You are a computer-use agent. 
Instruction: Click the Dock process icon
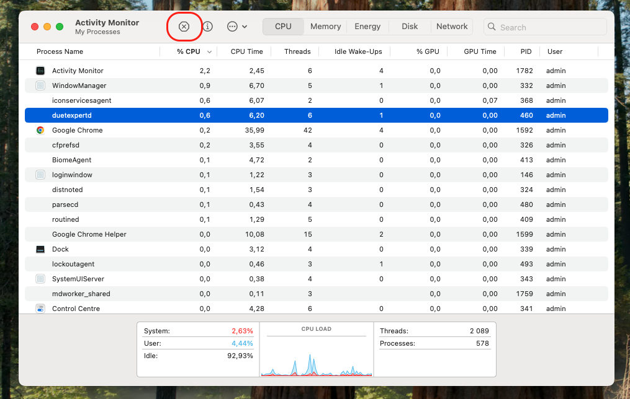(40, 249)
